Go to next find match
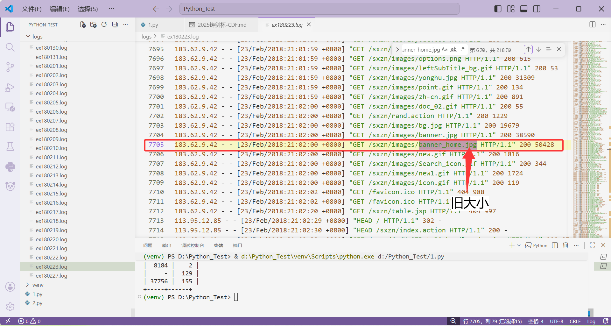This screenshot has width=611, height=326. (539, 49)
